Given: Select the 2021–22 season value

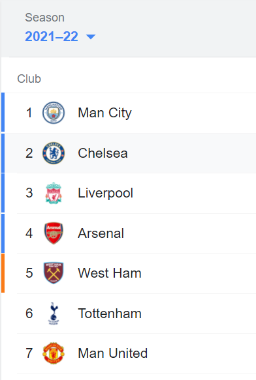Looking at the screenshot, I should pyautogui.click(x=52, y=37).
